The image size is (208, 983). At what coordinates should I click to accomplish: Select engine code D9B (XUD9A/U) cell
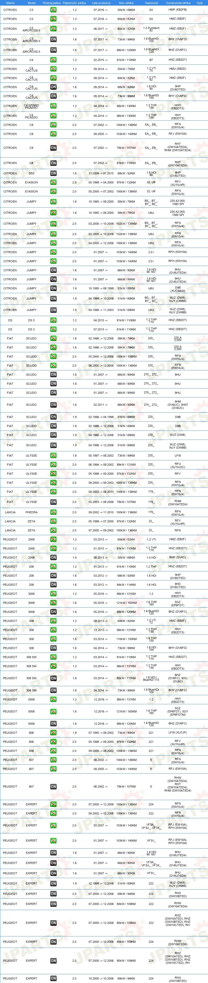point(177,289)
